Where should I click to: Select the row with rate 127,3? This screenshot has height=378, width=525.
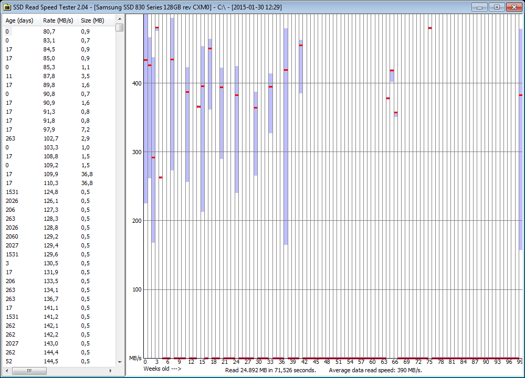pyautogui.click(x=59, y=210)
